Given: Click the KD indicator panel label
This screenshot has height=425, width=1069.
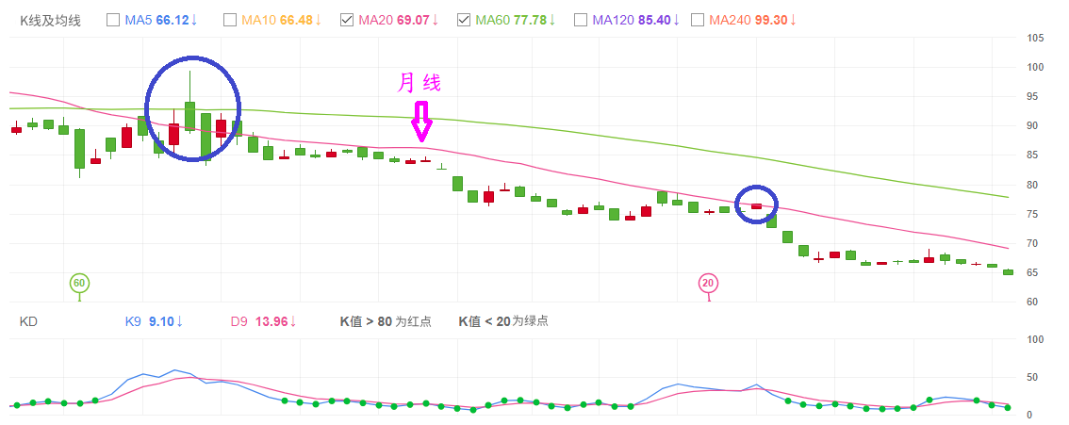Looking at the screenshot, I should point(28,321).
